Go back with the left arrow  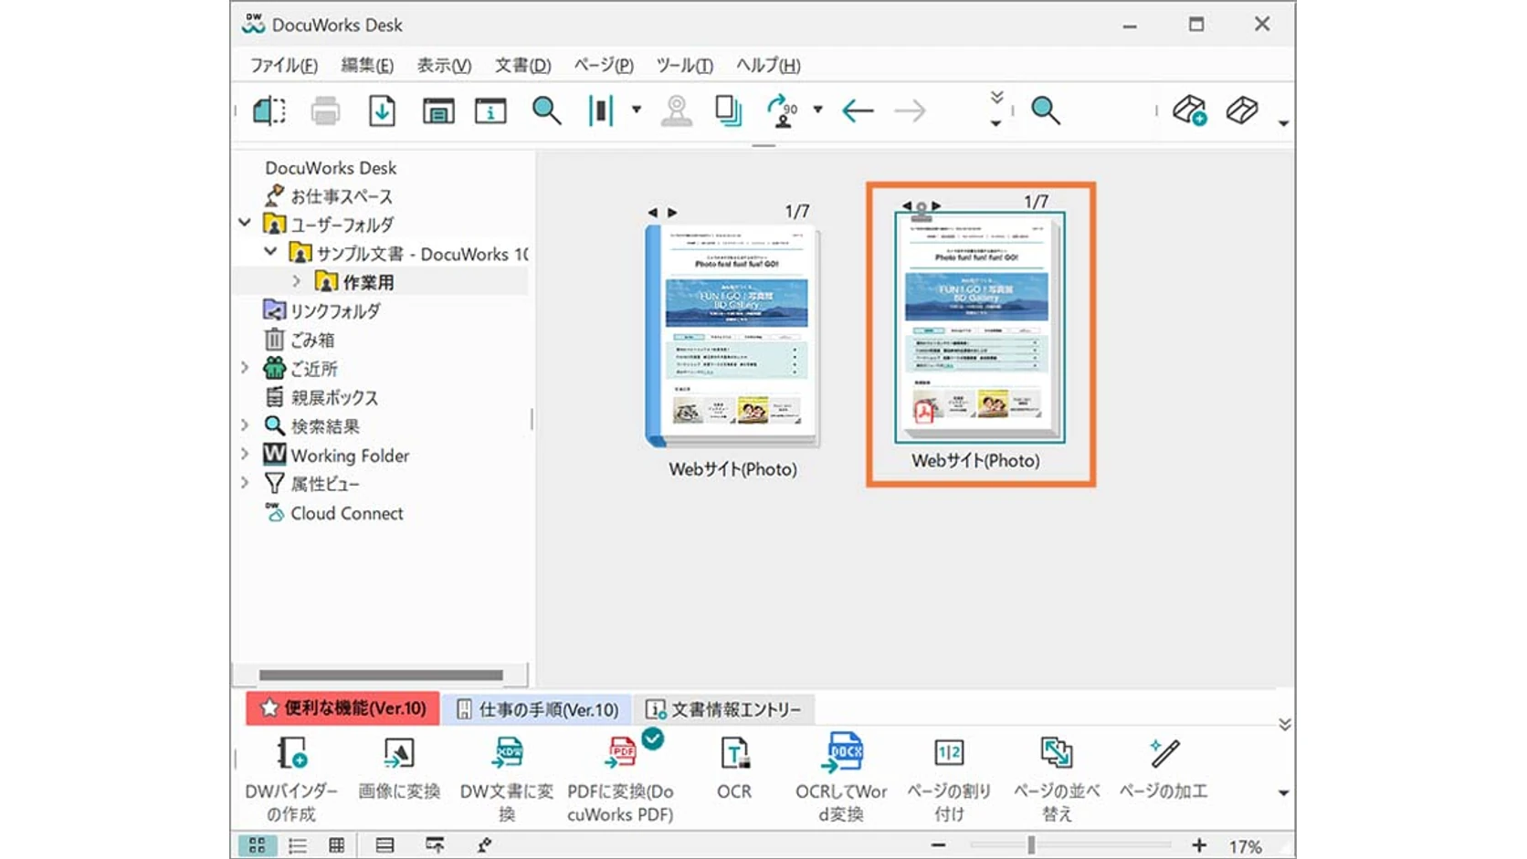click(x=858, y=110)
